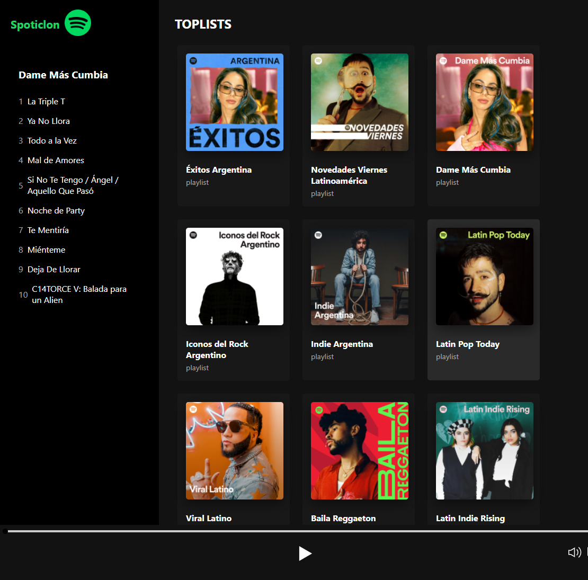
Task: Open Novedades Viernes cover thumbnail
Action: 360,102
